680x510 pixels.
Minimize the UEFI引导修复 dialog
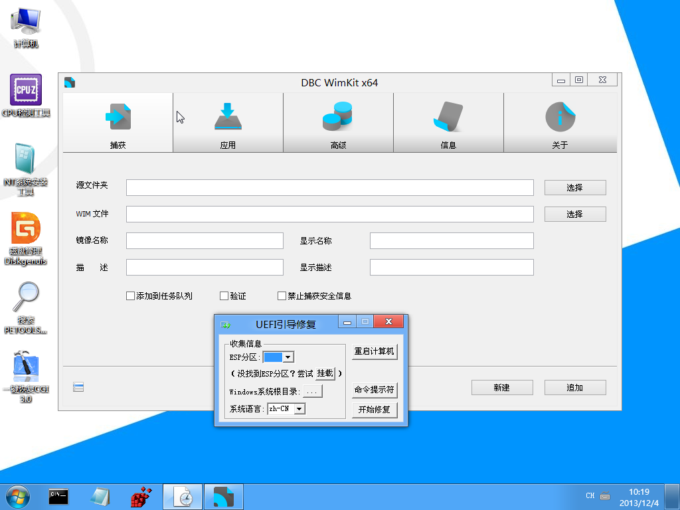click(347, 322)
